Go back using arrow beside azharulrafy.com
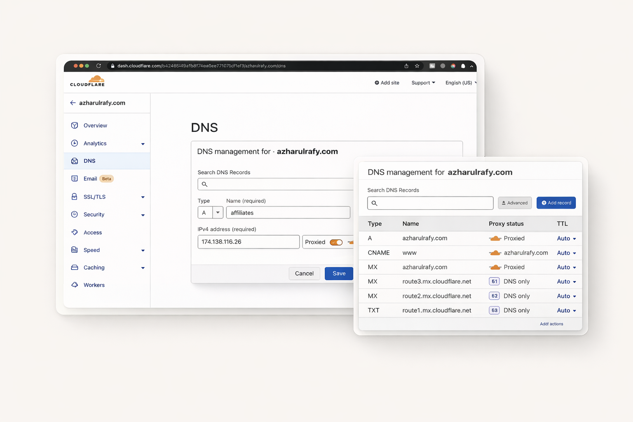This screenshot has width=633, height=422. [73, 103]
